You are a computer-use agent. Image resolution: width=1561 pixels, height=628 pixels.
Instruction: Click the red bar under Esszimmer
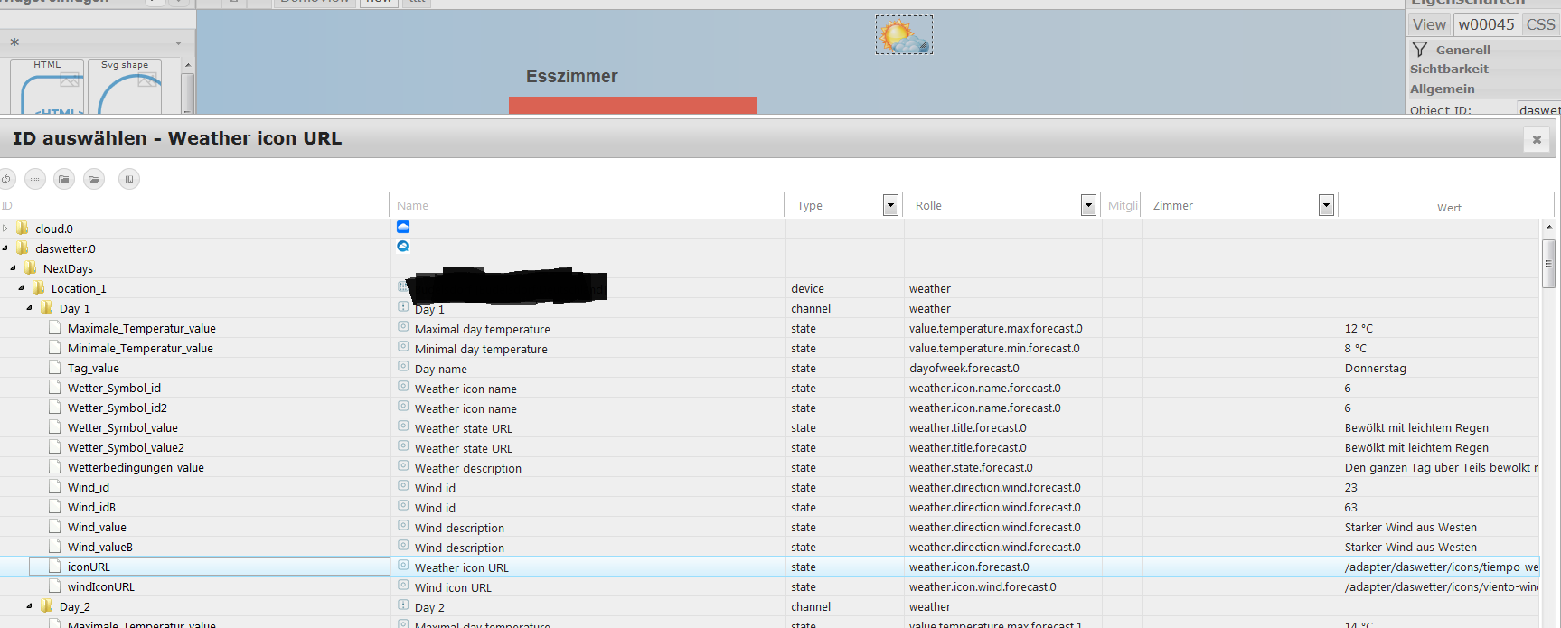pos(633,105)
